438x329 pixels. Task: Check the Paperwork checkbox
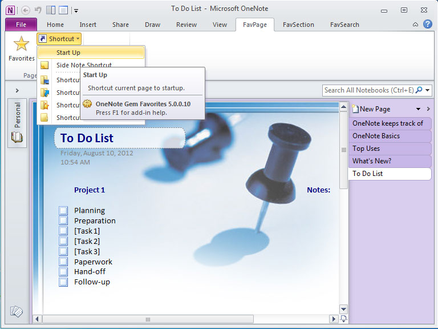click(63, 262)
